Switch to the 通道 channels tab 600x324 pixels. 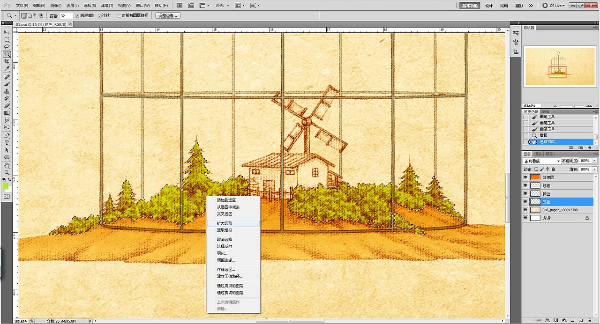click(538, 154)
